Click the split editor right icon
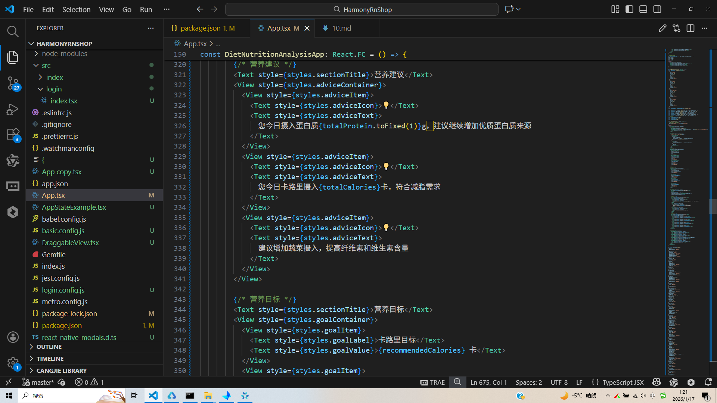This screenshot has width=717, height=403. (x=690, y=28)
